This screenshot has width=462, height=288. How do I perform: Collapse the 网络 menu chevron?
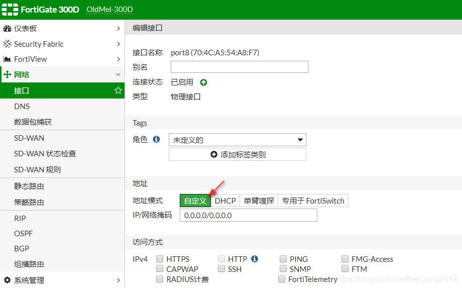click(x=118, y=74)
